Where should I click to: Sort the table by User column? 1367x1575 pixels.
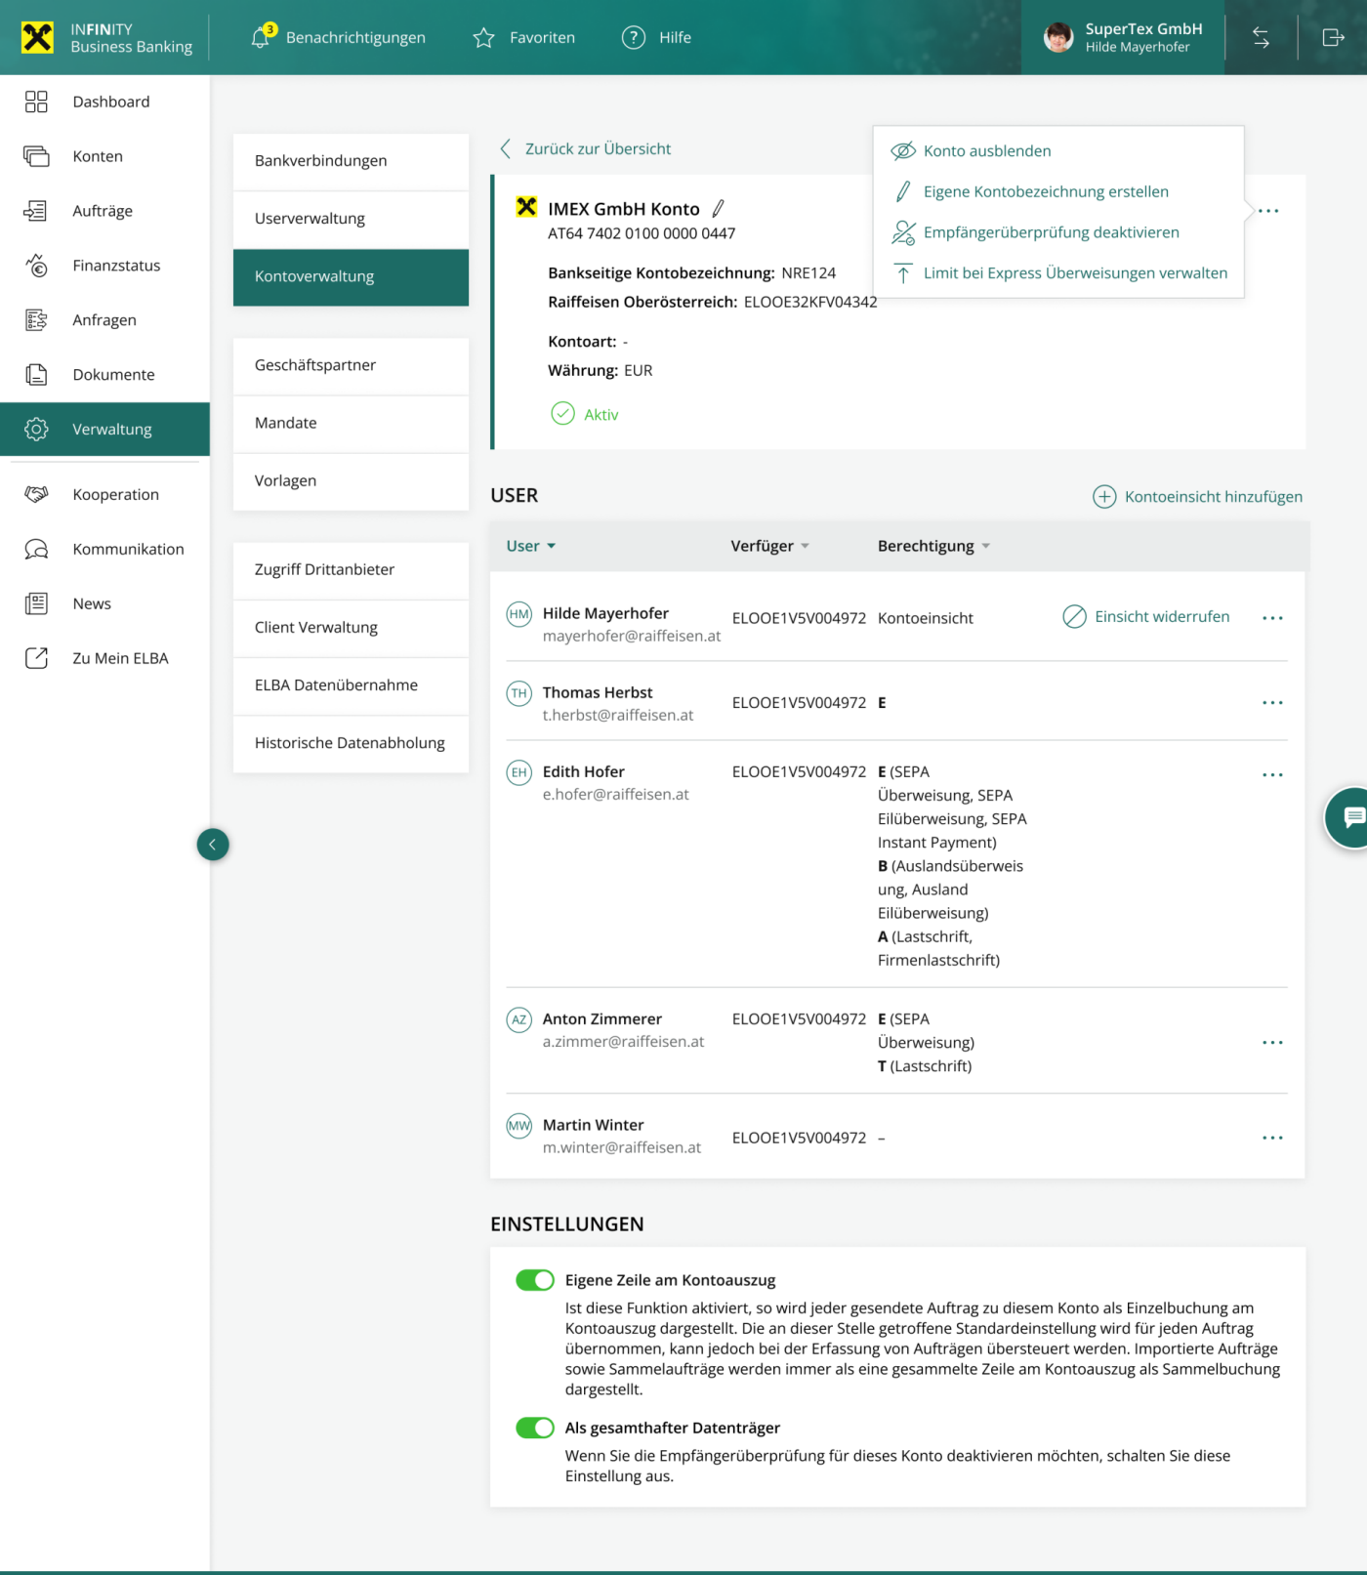pyautogui.click(x=530, y=546)
